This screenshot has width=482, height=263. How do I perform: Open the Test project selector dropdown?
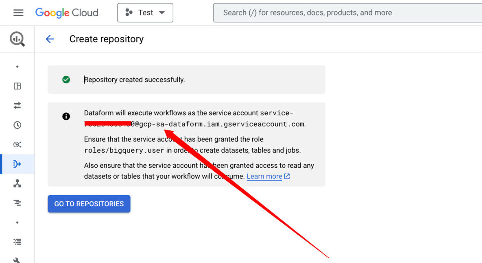pos(145,13)
